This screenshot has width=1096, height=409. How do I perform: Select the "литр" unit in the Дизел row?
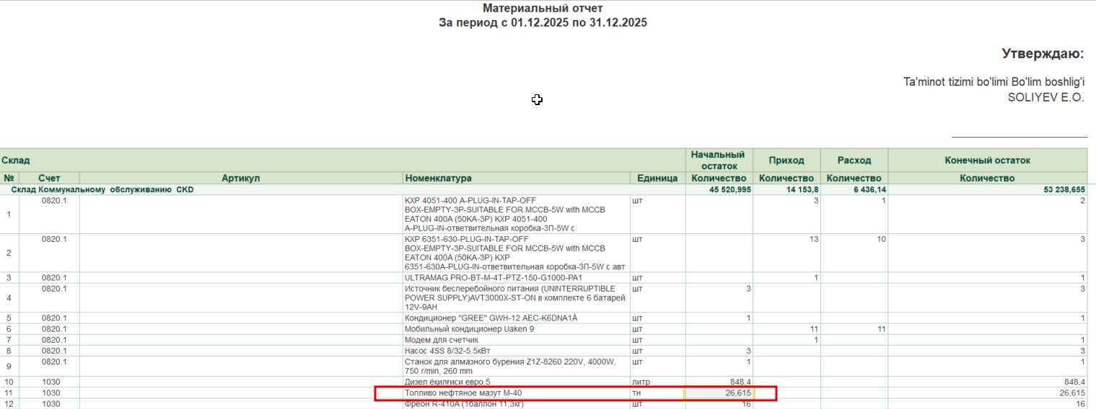[x=640, y=382]
